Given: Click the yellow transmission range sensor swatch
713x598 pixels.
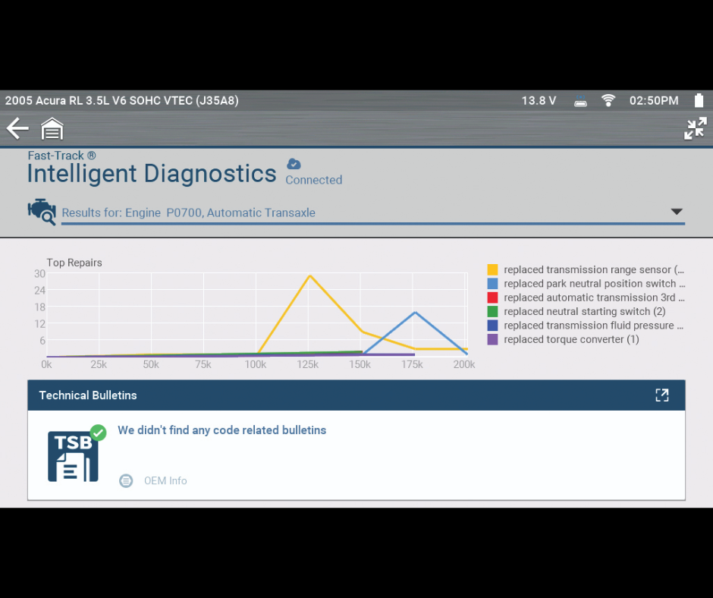Looking at the screenshot, I should point(492,269).
